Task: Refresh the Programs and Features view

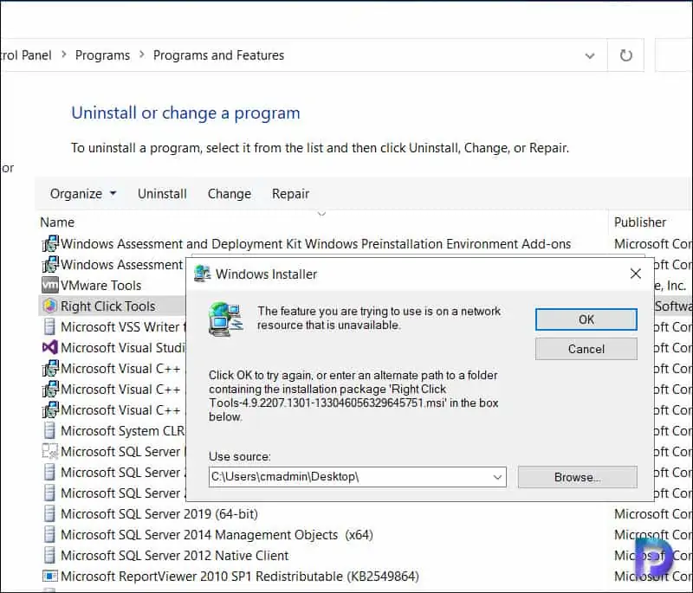Action: [x=625, y=55]
